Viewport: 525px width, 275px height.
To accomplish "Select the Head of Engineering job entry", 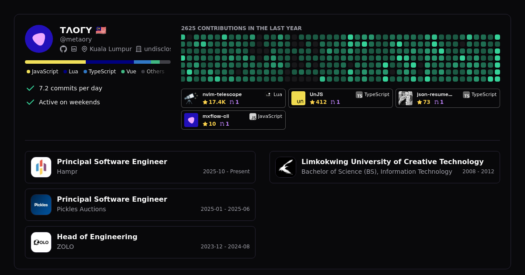I will (140, 242).
